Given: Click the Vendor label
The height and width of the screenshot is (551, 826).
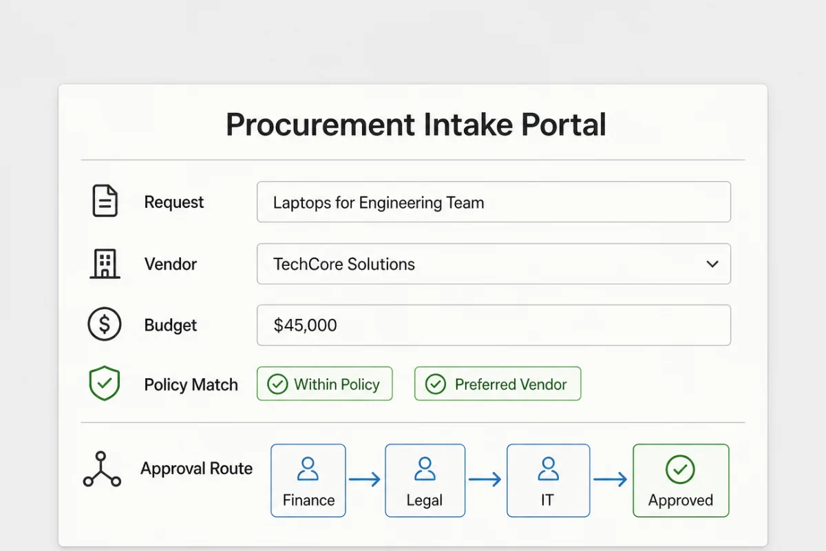Looking at the screenshot, I should click(x=171, y=264).
